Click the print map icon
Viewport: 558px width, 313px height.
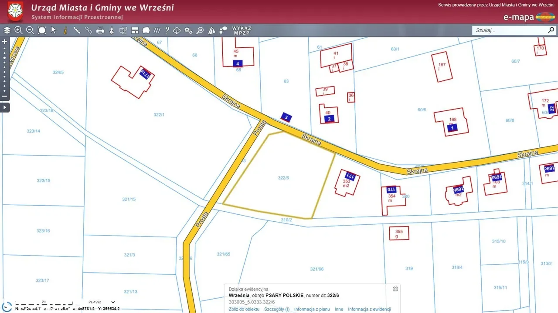pos(100,30)
